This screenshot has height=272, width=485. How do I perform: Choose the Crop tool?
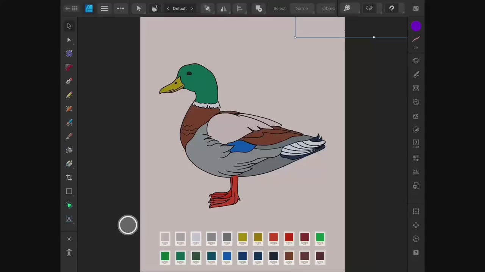(69, 178)
